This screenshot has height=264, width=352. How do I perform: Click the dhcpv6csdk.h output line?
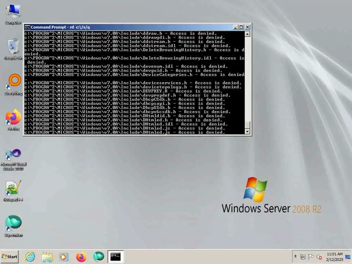click(x=128, y=112)
